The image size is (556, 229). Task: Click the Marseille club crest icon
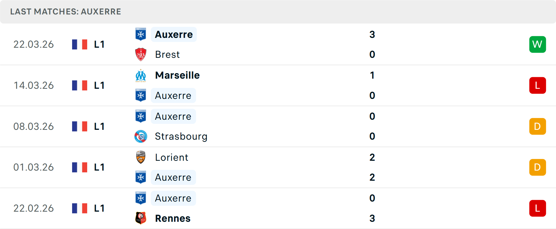click(141, 75)
